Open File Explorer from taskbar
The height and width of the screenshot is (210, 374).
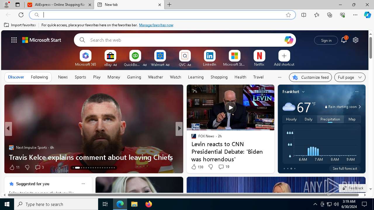coord(134,204)
